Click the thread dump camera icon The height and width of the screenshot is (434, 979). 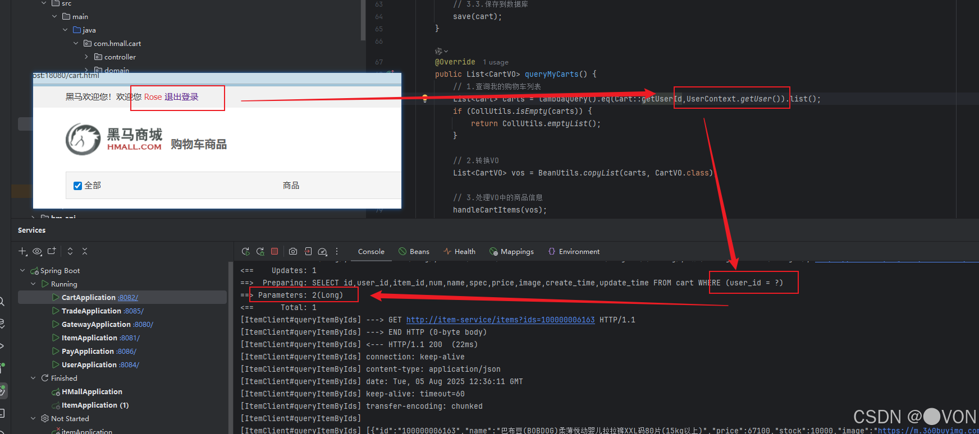(x=293, y=252)
